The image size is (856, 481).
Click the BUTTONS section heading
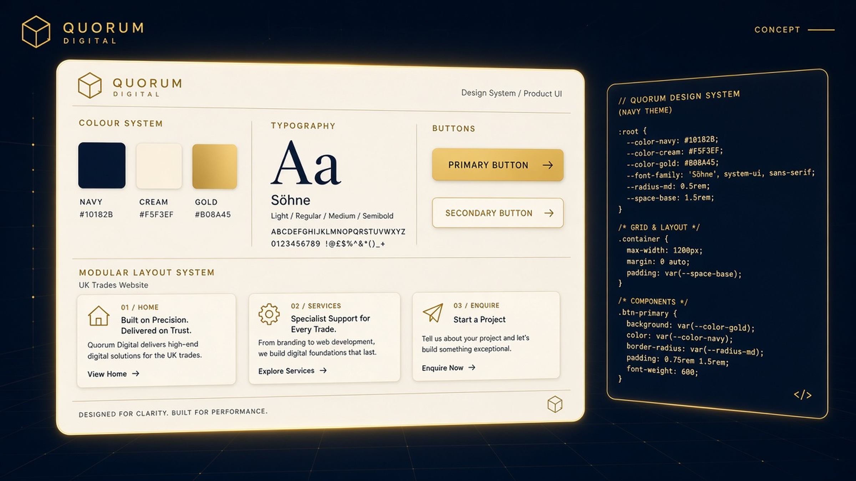[454, 129]
